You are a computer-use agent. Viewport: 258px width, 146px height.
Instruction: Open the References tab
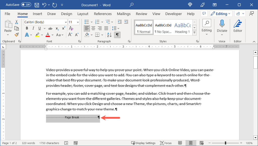pos(103,14)
